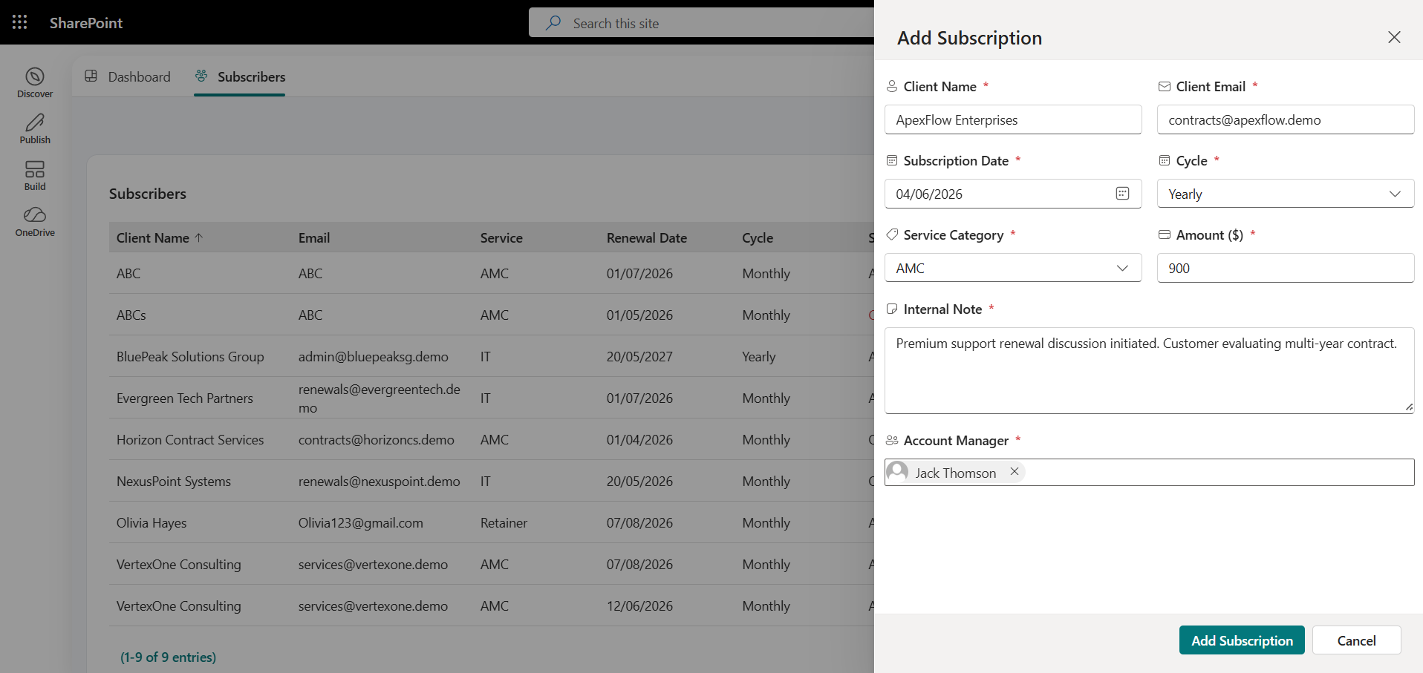Image resolution: width=1423 pixels, height=673 pixels.
Task: Close the Add Subscription panel
Action: (x=1394, y=37)
